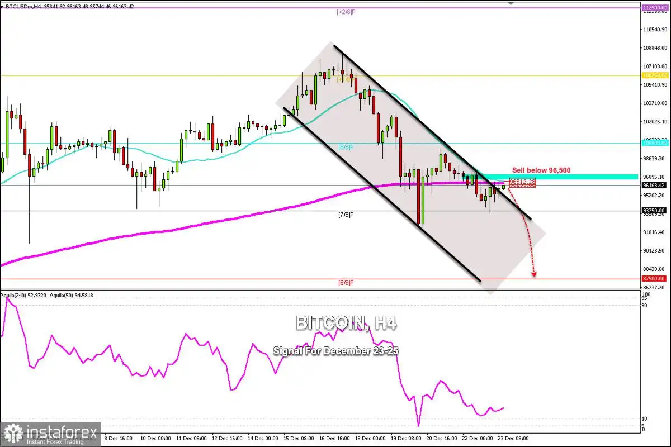Click the chart shift triangle marker at top

pos(509,2)
